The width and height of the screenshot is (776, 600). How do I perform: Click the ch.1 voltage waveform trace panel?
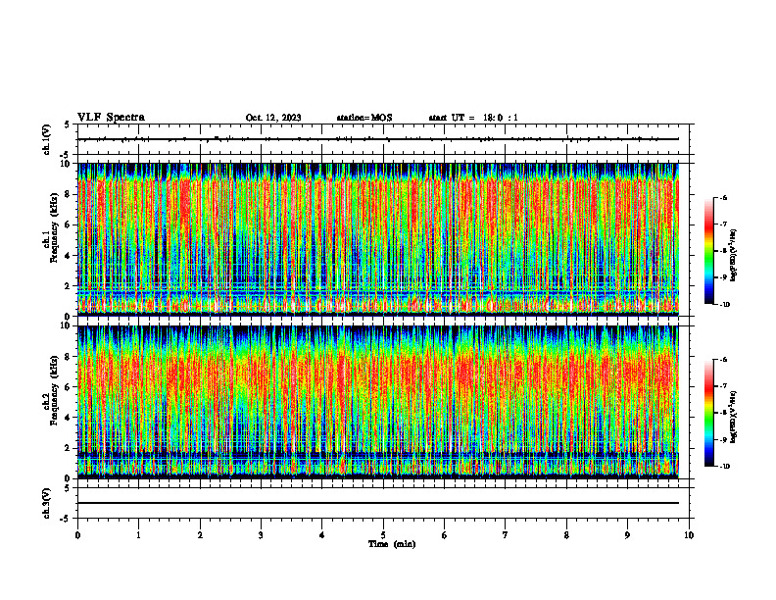[x=385, y=139]
